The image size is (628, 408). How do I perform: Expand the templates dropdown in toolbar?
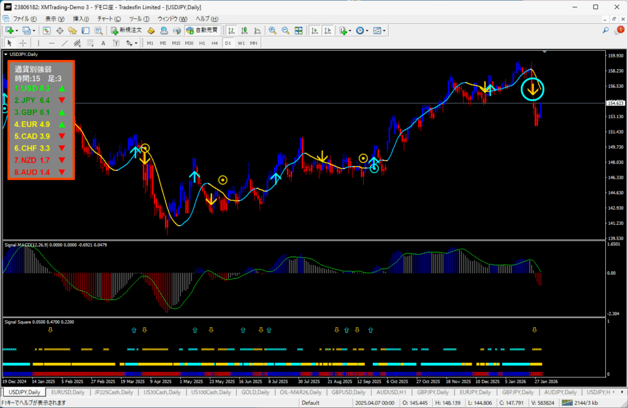pos(385,30)
